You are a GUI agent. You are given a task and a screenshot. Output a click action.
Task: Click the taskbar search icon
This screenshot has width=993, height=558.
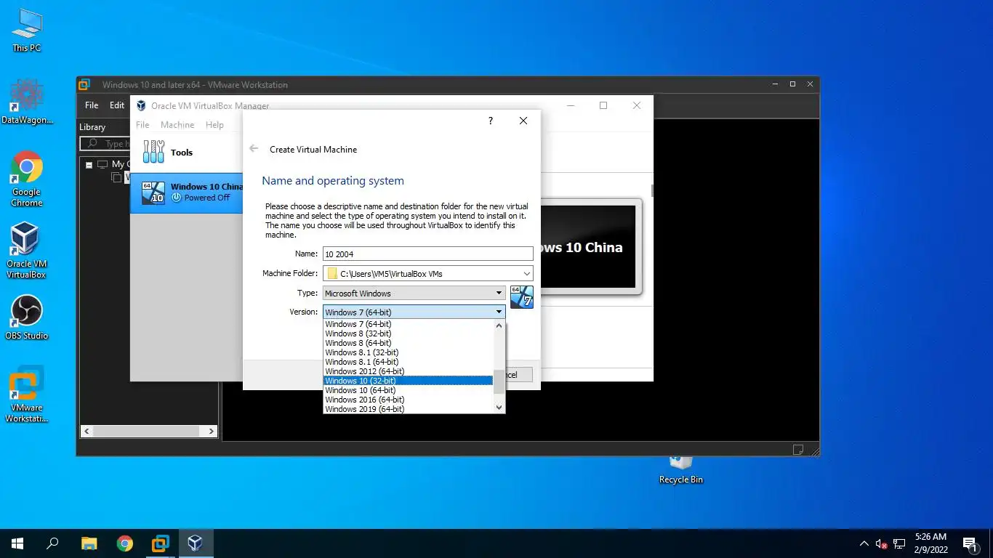tap(52, 543)
